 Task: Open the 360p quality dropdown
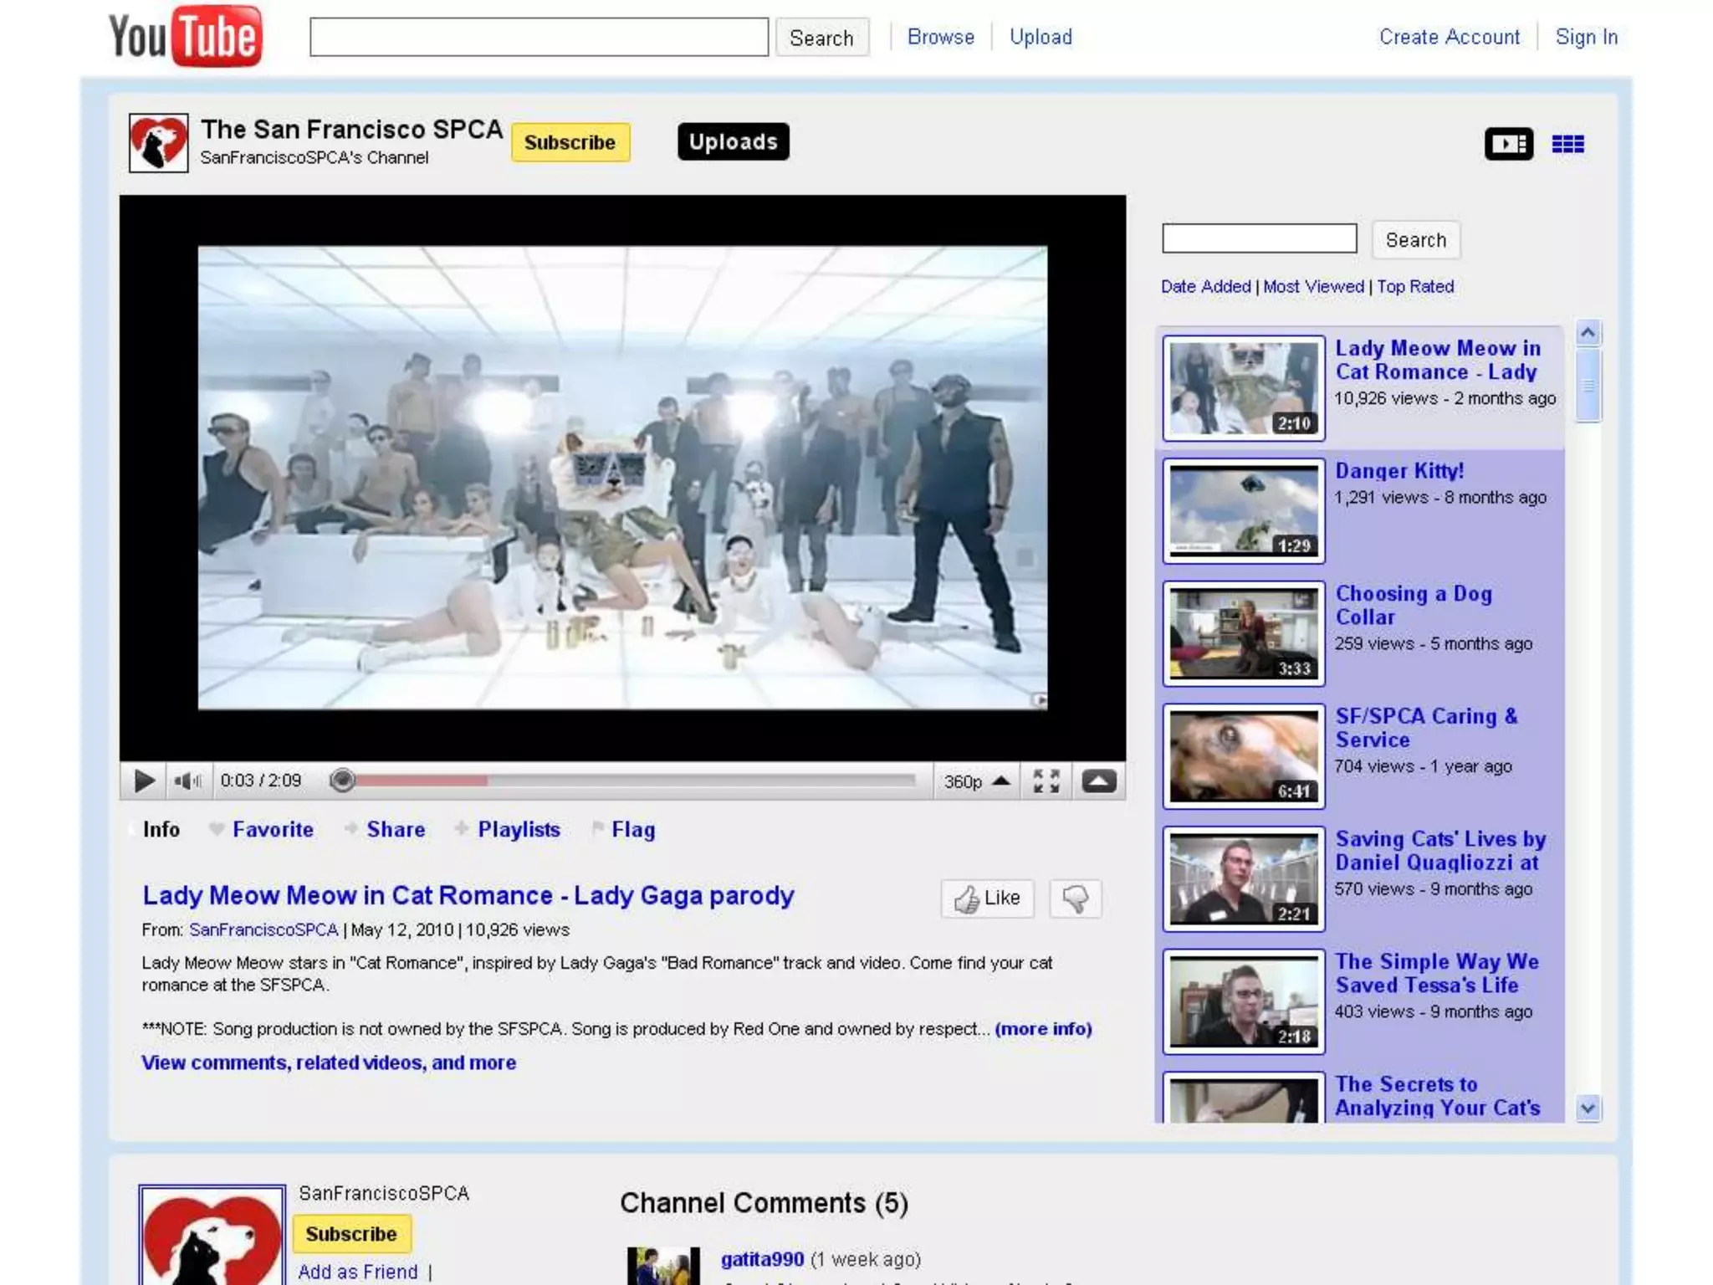tap(976, 781)
